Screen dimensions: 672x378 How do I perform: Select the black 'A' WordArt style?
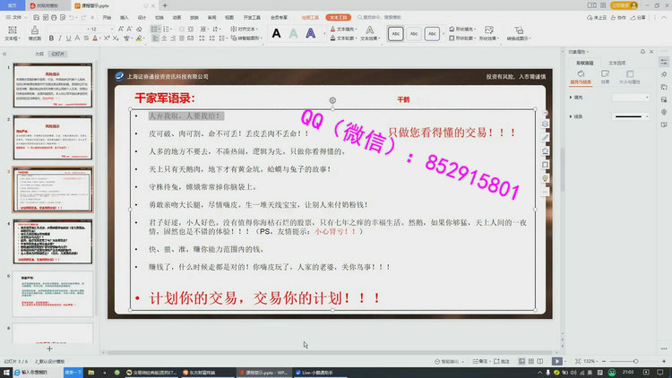coord(274,33)
